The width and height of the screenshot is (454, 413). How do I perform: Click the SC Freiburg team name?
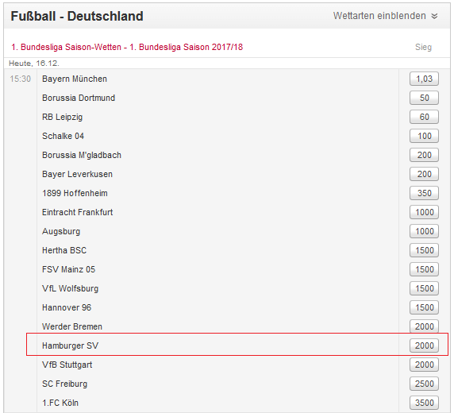click(x=64, y=384)
